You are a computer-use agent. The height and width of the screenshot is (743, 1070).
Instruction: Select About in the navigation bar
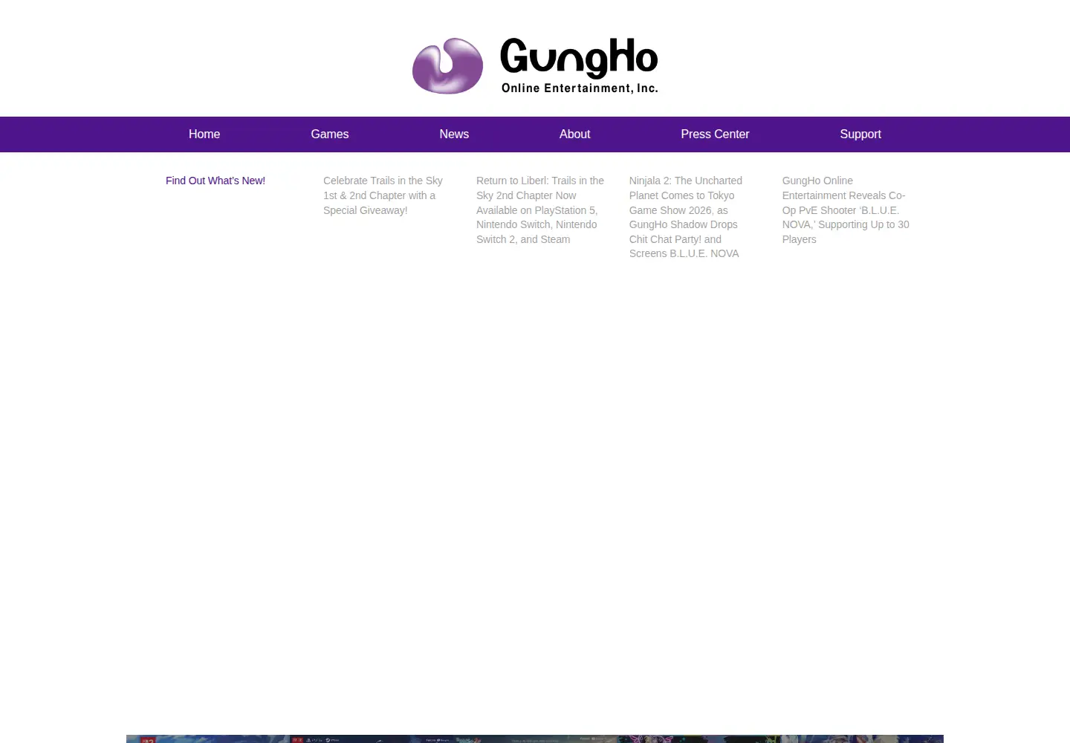pyautogui.click(x=574, y=134)
